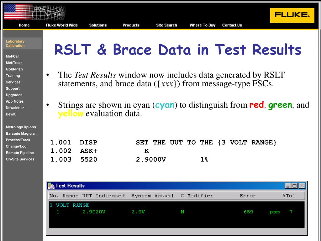Open Change/Log sidebar link
Viewport: 321px width, 241px height.
16,146
